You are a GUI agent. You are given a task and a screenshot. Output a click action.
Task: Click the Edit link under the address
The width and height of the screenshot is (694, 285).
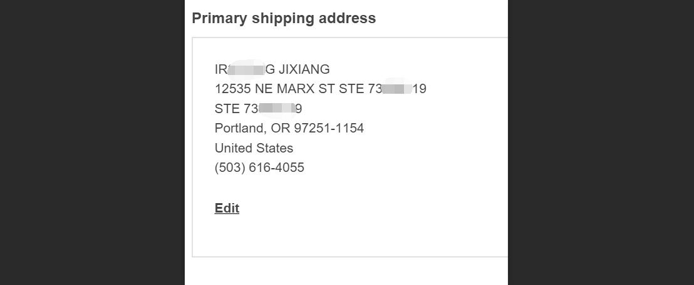pos(227,208)
